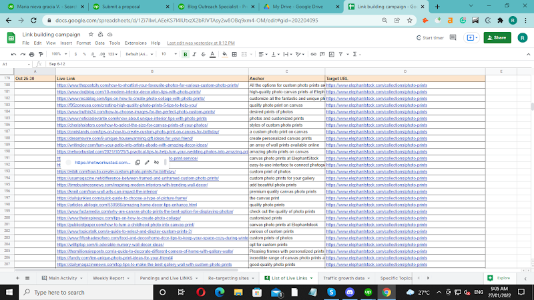Screen dimensions: 534x300
Task: Open the Format menu
Action: (x=83, y=43)
